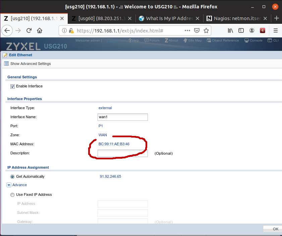The image size is (282, 236).
Task: Click the IP Address input field
Action: pos(123,204)
